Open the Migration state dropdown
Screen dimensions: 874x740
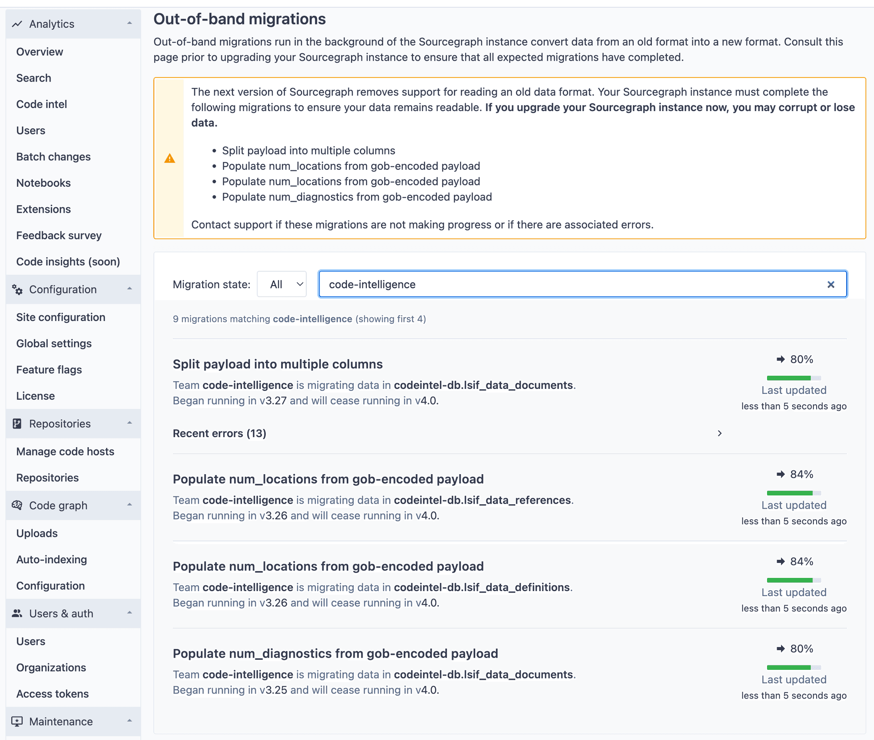click(282, 284)
